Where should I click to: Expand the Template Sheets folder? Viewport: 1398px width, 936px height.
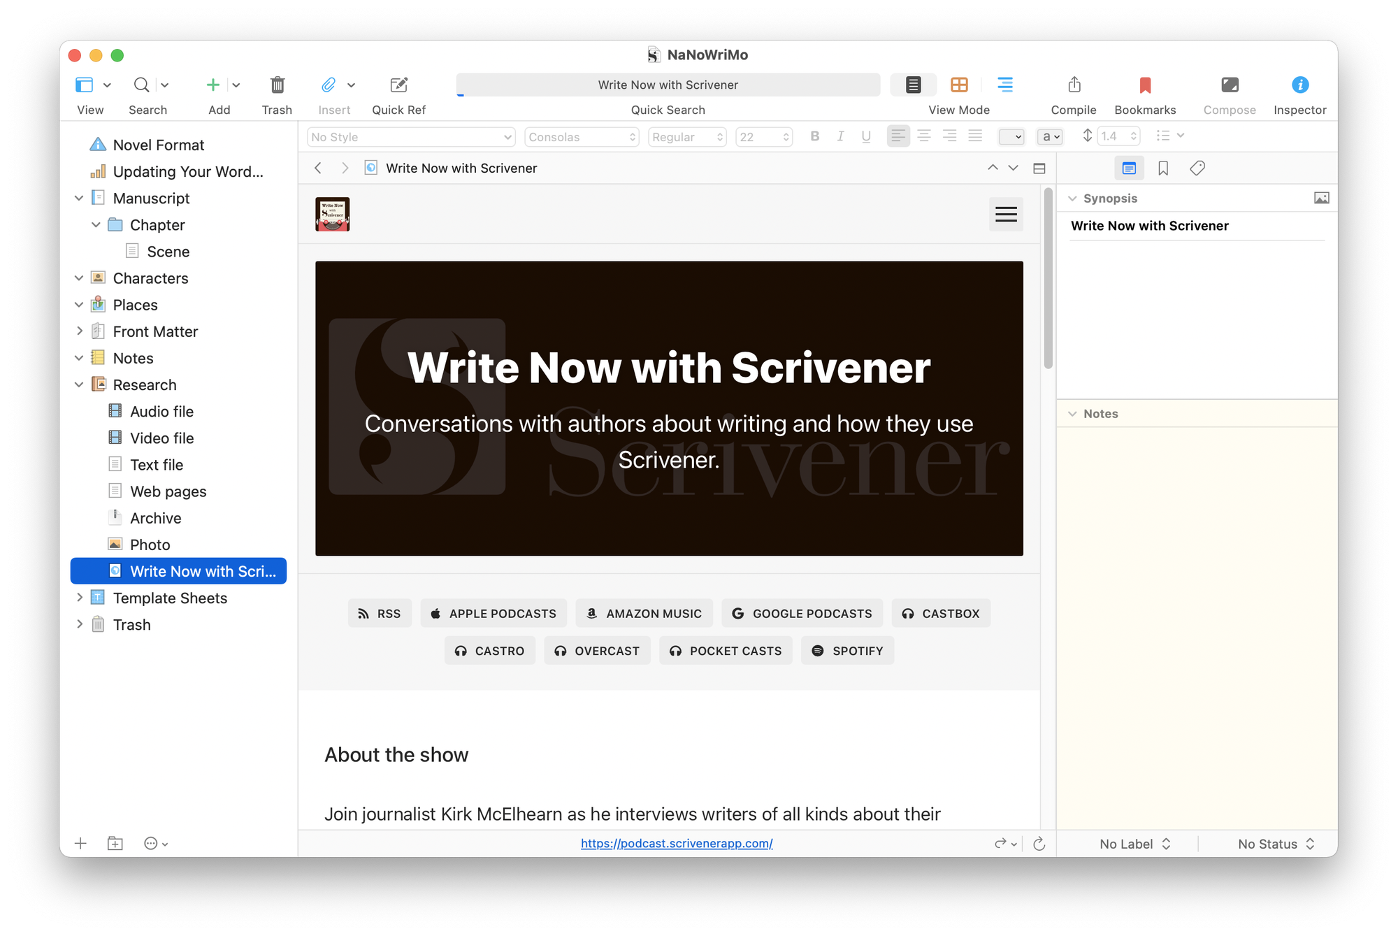click(79, 598)
